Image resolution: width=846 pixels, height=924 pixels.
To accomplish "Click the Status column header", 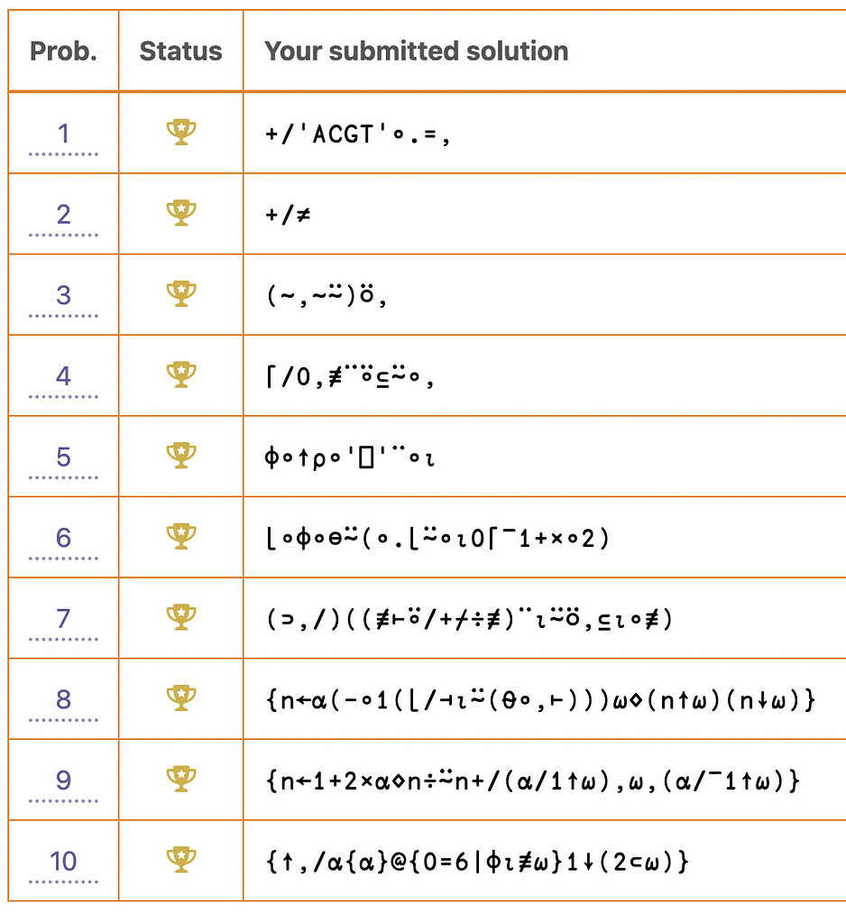I will pos(179,51).
